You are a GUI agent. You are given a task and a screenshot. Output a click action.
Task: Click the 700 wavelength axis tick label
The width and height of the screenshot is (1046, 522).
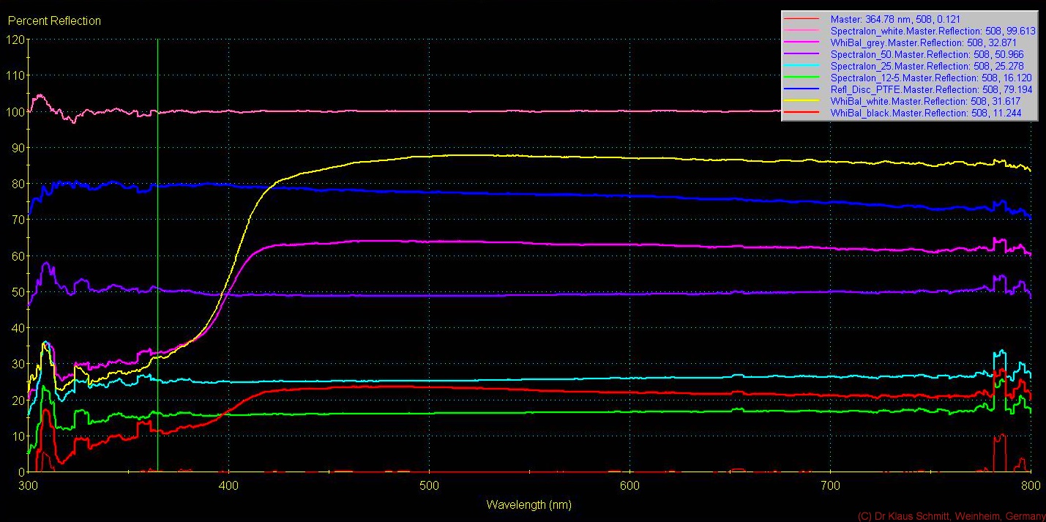pyautogui.click(x=830, y=485)
